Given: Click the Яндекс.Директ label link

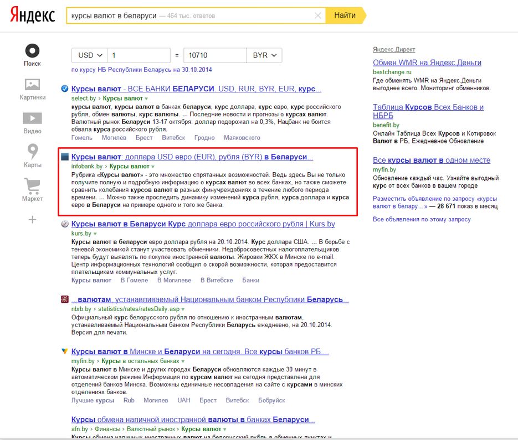Looking at the screenshot, I should pos(394,49).
